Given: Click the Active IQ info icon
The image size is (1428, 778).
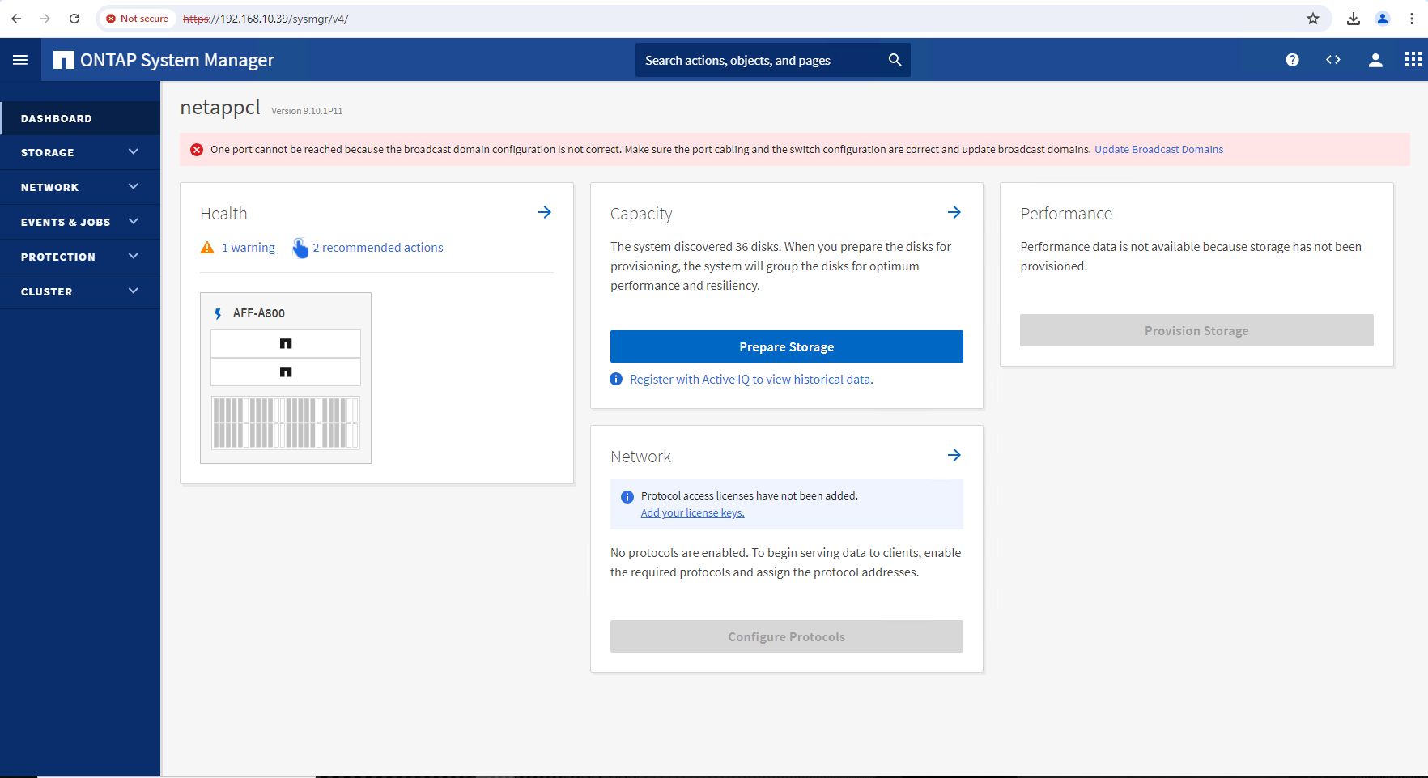Looking at the screenshot, I should click(x=616, y=379).
